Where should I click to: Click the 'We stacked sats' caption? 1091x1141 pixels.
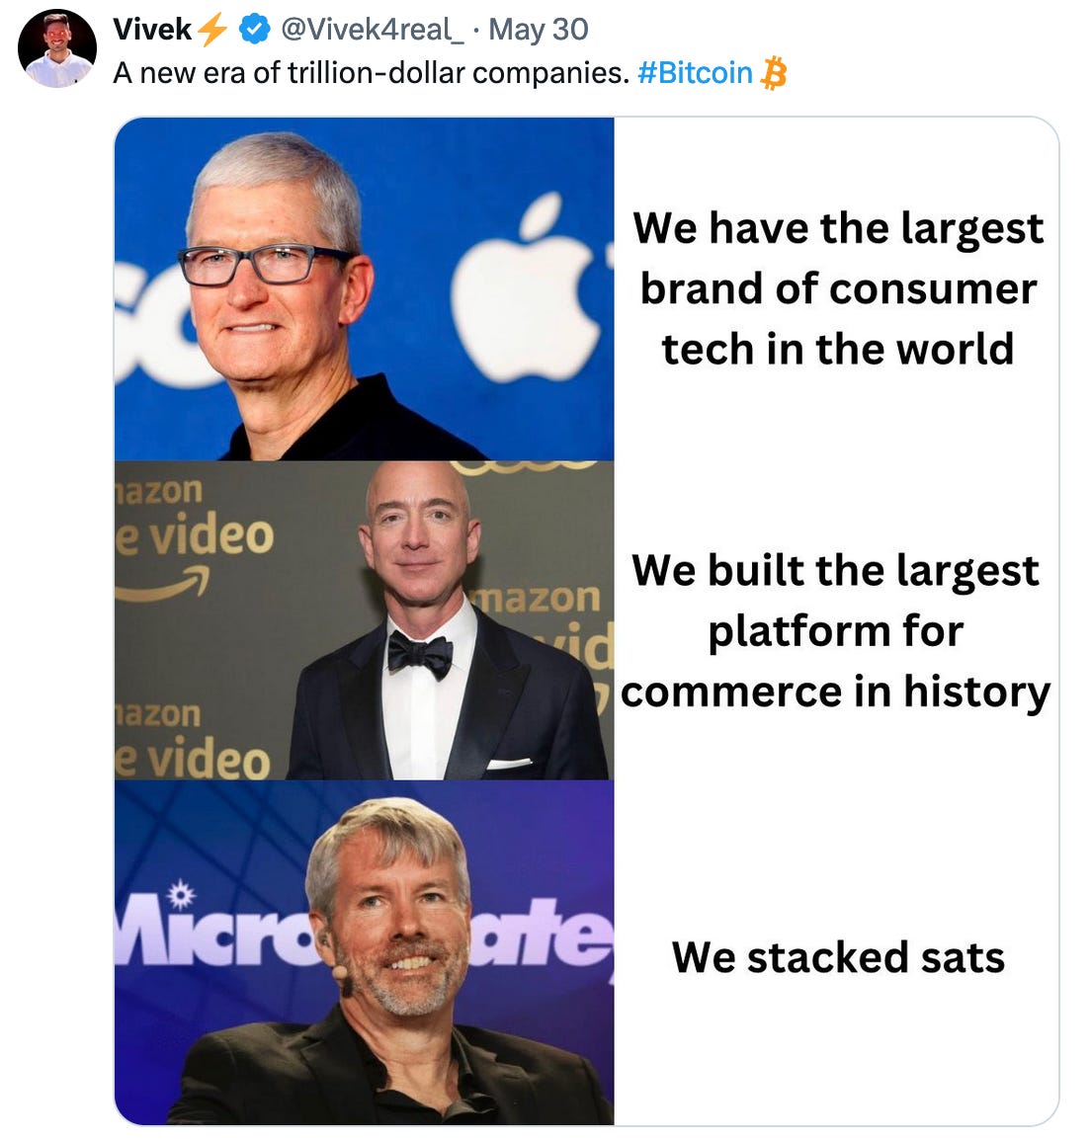click(838, 957)
